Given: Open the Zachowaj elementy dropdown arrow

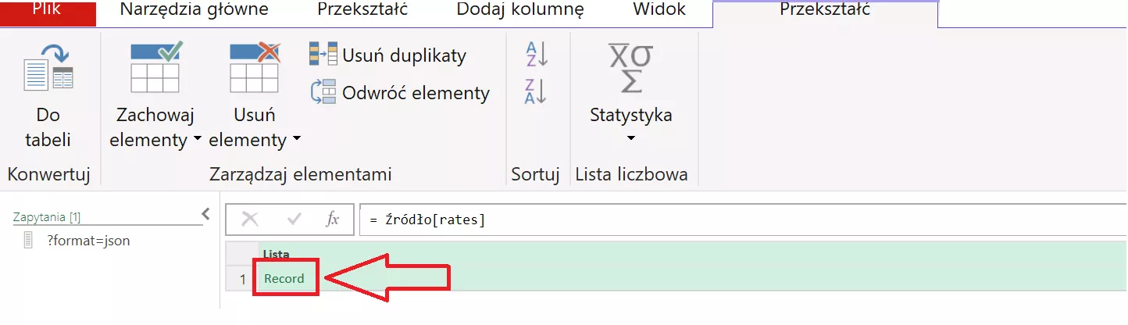Looking at the screenshot, I should [198, 140].
